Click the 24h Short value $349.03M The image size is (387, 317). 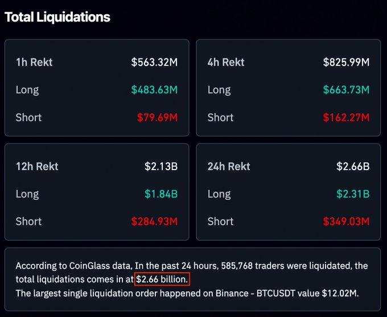click(x=346, y=221)
